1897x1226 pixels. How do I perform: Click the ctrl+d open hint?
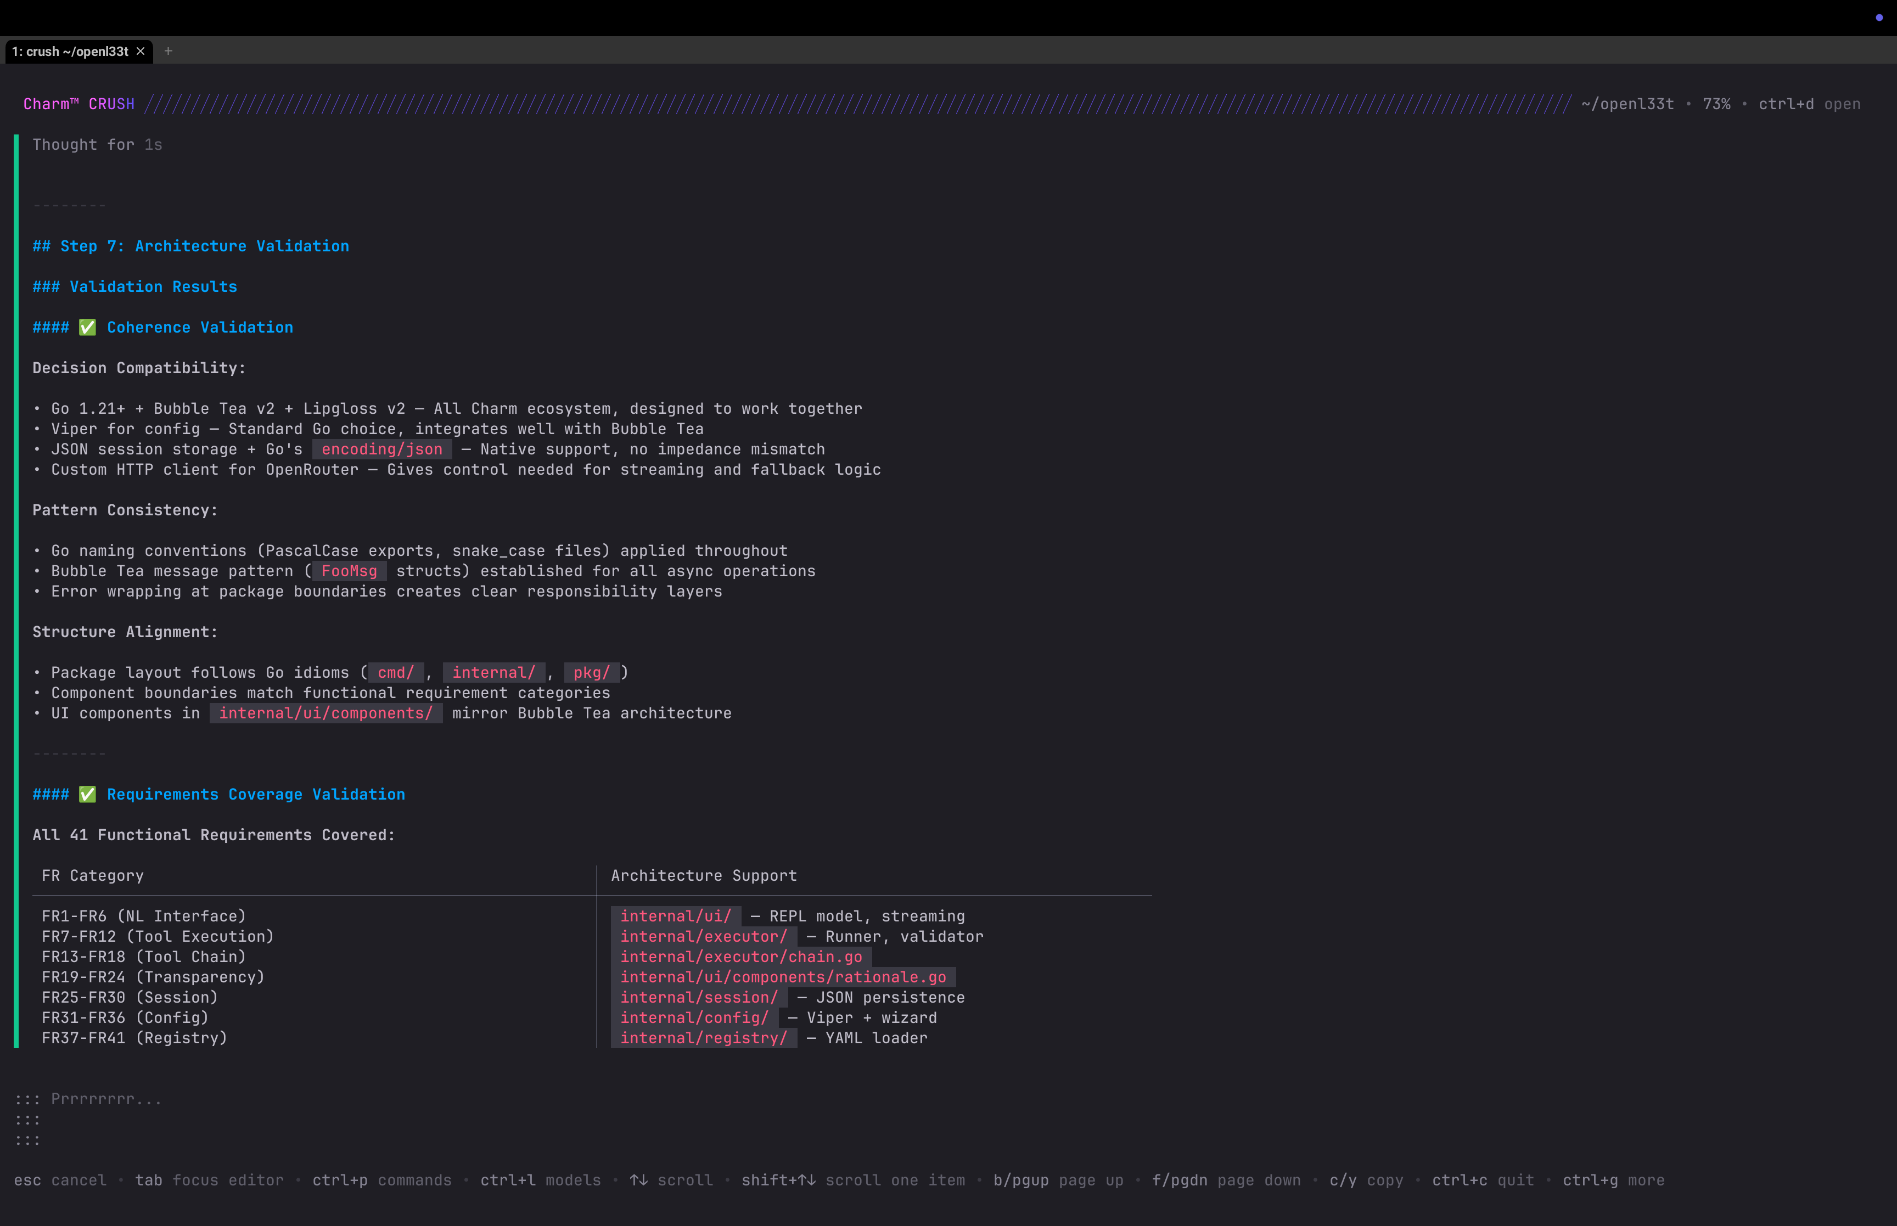(1809, 104)
